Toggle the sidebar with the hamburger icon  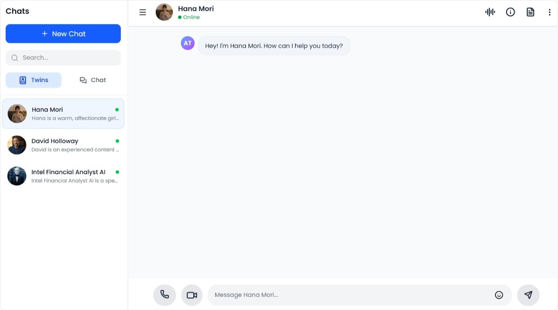(x=142, y=12)
